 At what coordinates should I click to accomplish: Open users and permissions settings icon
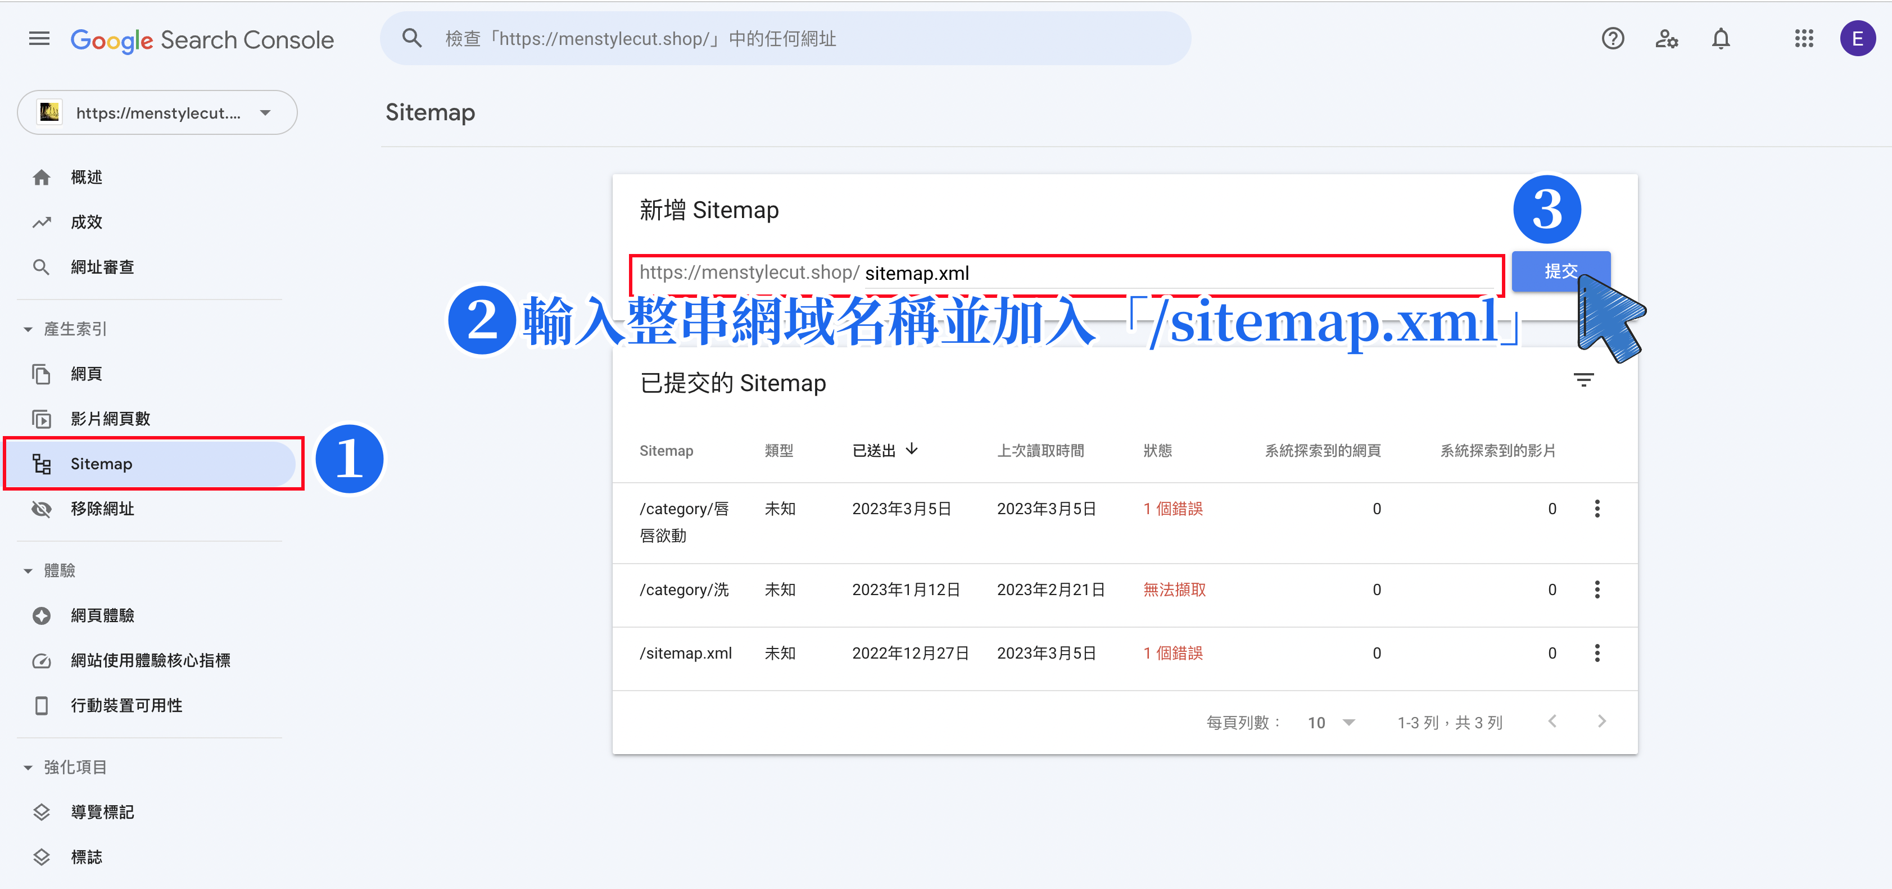tap(1667, 39)
